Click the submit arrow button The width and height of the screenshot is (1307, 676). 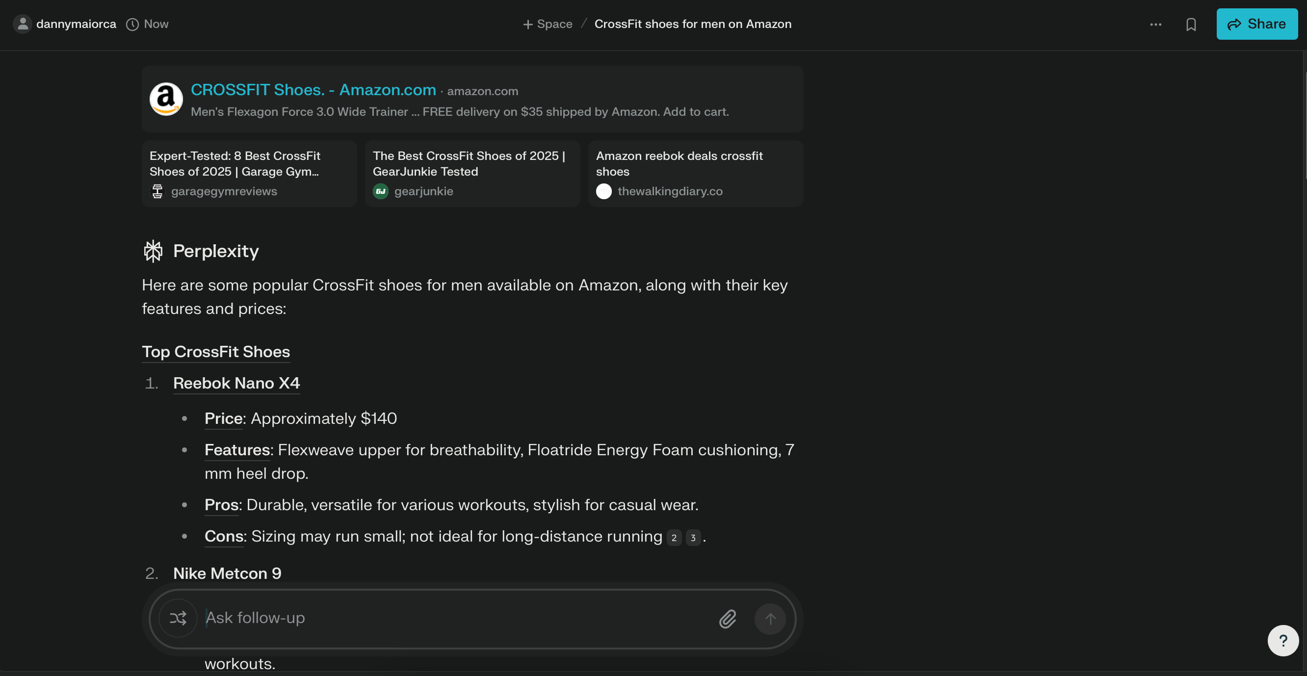click(x=770, y=619)
